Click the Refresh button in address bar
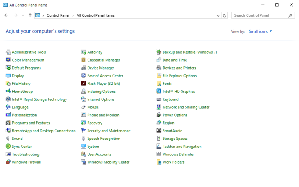This screenshot has width=299, height=187. [225, 15]
